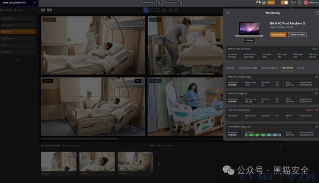Click the horizontal scrollbar below the video grid
319x183 pixels.
[79, 139]
